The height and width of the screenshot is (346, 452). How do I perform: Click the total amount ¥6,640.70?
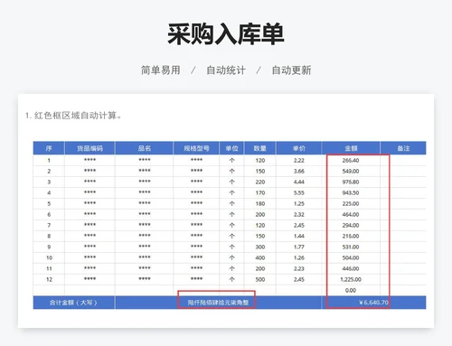(x=373, y=303)
